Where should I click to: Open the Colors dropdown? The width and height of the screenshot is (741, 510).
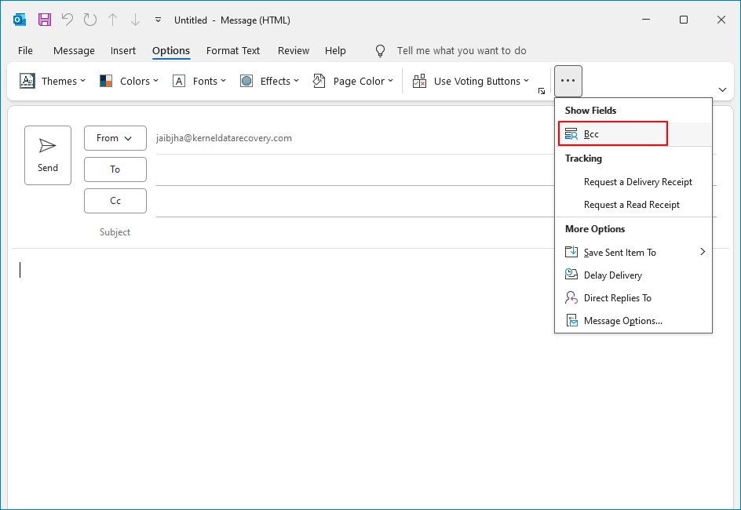(130, 82)
